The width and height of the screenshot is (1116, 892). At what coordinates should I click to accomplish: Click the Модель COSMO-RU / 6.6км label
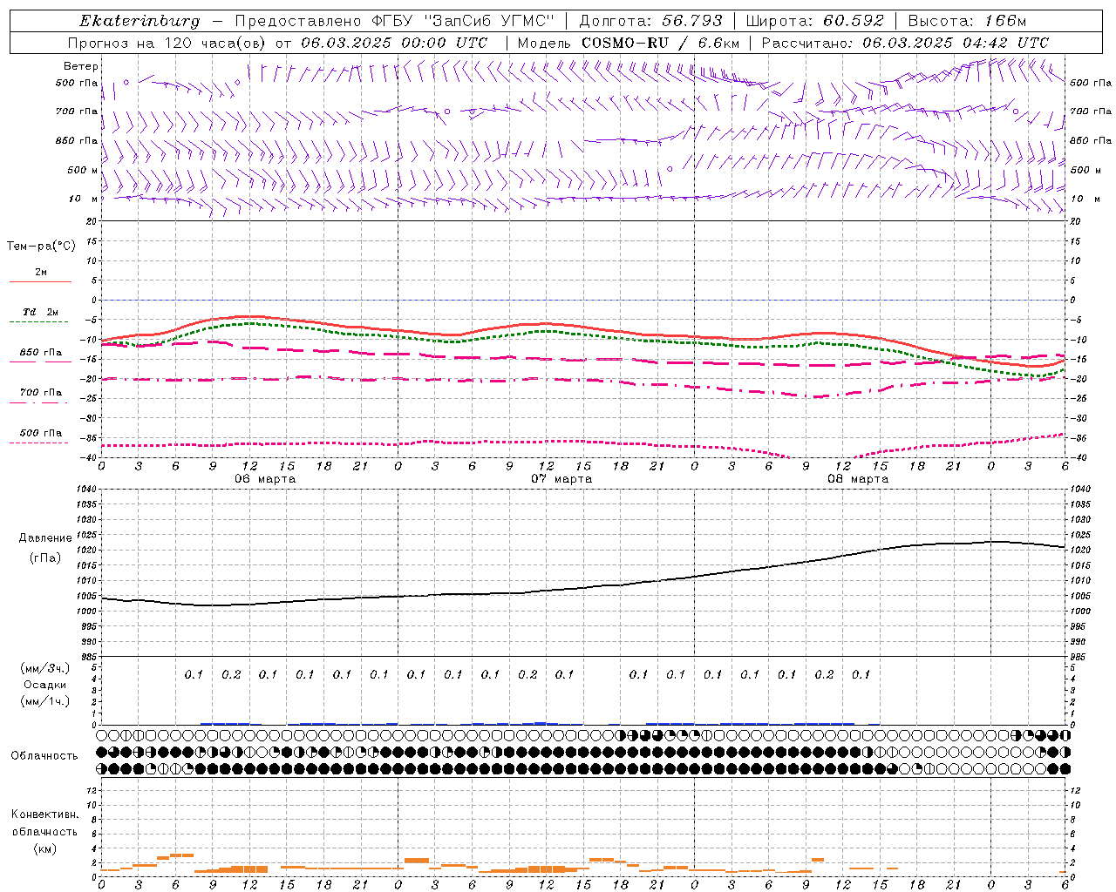629,43
